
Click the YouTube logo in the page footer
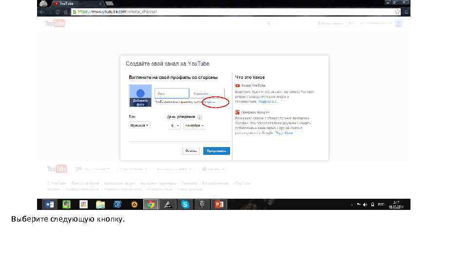click(x=57, y=169)
